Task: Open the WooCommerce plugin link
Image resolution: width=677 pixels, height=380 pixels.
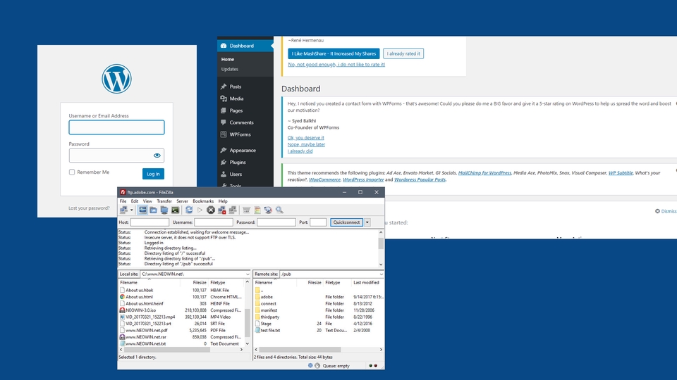Action: click(x=324, y=179)
